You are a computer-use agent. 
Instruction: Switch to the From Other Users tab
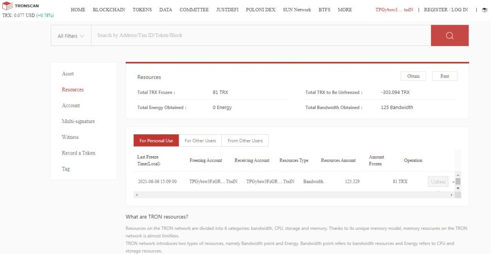245,140
